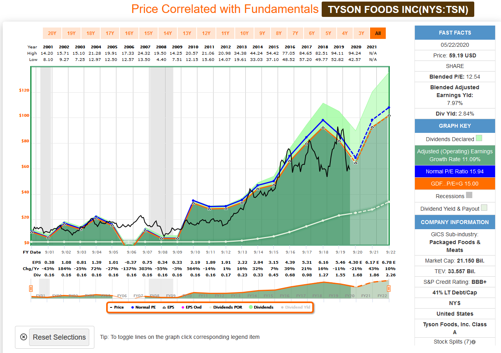Select the 17Y tab
This screenshot has height=353, width=501.
point(110,33)
